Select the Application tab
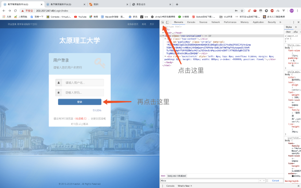This screenshot has width=301, height=188. [258, 22]
